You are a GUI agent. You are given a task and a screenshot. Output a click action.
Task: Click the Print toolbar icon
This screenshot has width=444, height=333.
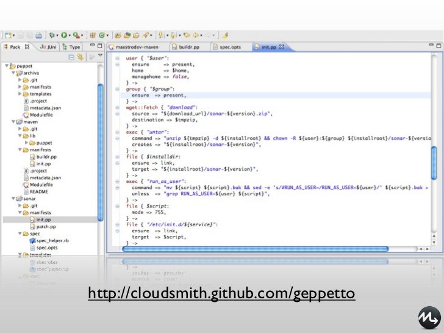39,35
